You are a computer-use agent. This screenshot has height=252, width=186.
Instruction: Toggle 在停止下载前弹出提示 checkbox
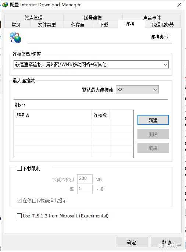click(x=19, y=200)
